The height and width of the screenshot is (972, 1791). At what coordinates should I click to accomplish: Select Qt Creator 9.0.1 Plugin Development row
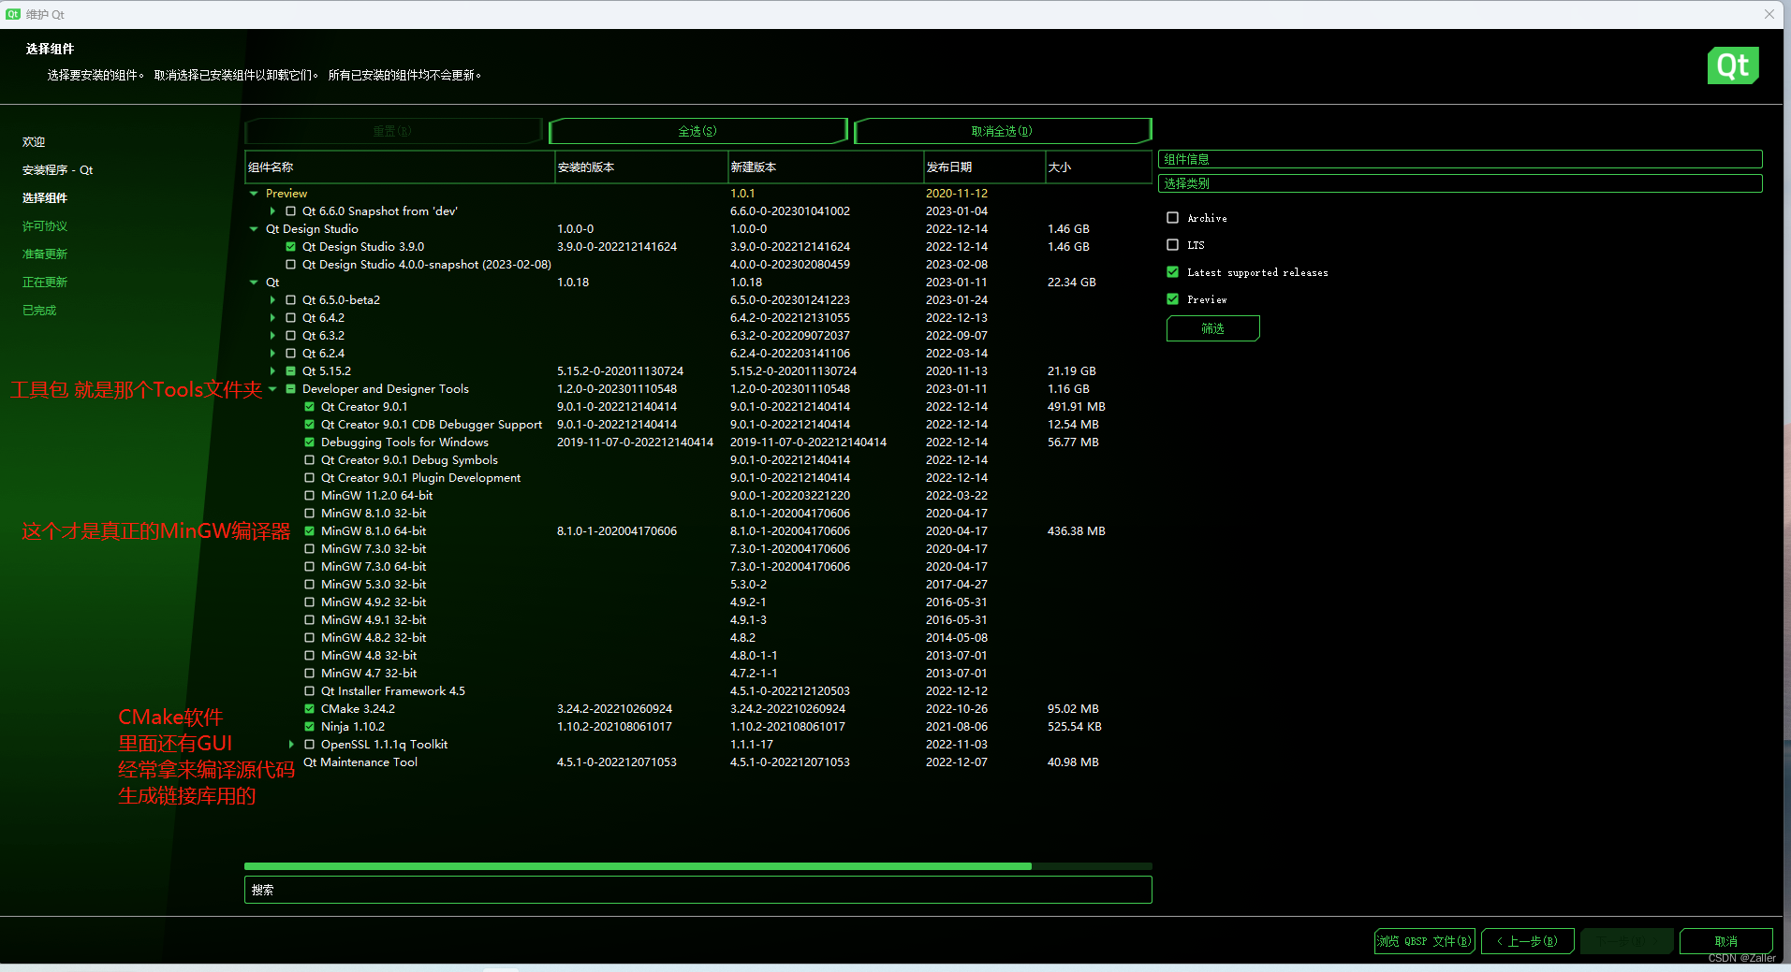(x=697, y=478)
